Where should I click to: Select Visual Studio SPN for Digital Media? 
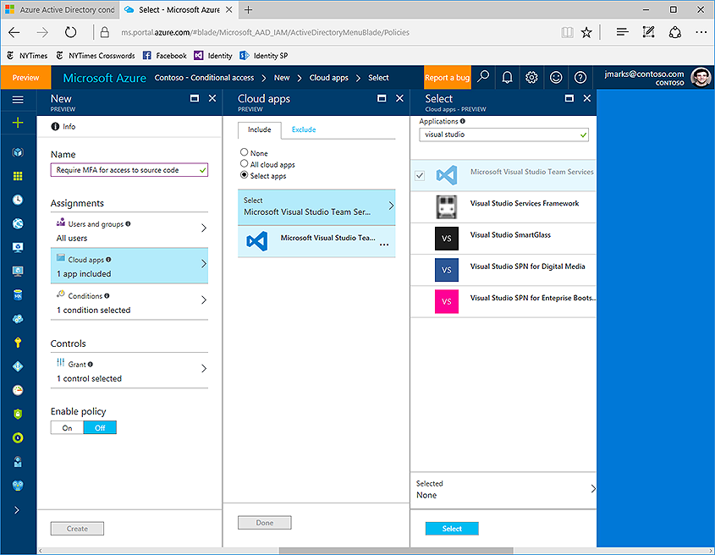click(503, 270)
